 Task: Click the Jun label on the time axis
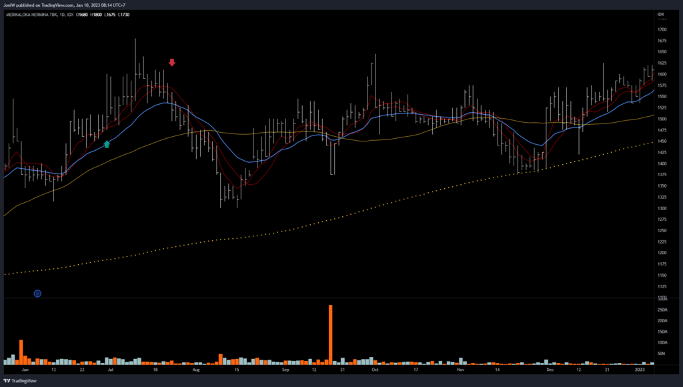25,368
